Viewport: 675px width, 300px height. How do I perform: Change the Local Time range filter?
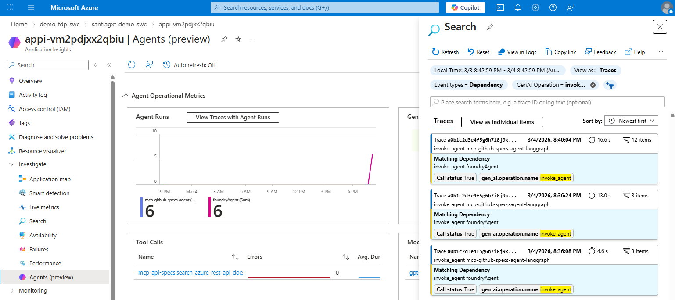tap(498, 70)
